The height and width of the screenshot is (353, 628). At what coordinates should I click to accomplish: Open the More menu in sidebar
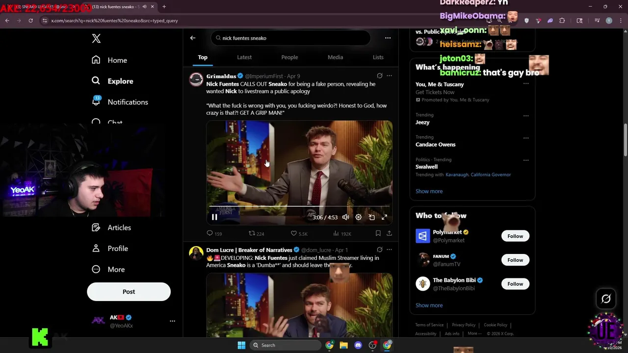(x=108, y=270)
